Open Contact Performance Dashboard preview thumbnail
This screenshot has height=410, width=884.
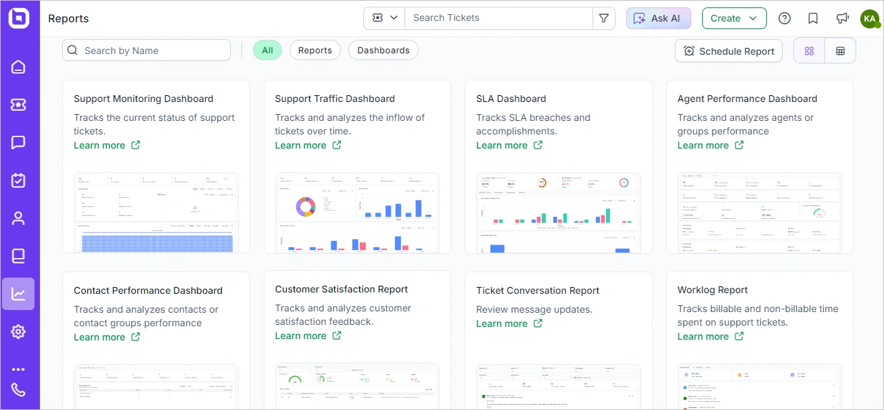156,387
